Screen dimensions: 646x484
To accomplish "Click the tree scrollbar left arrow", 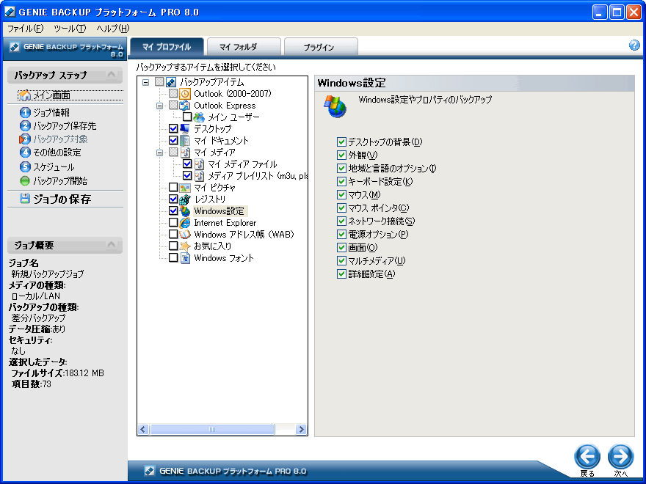I will pos(143,429).
